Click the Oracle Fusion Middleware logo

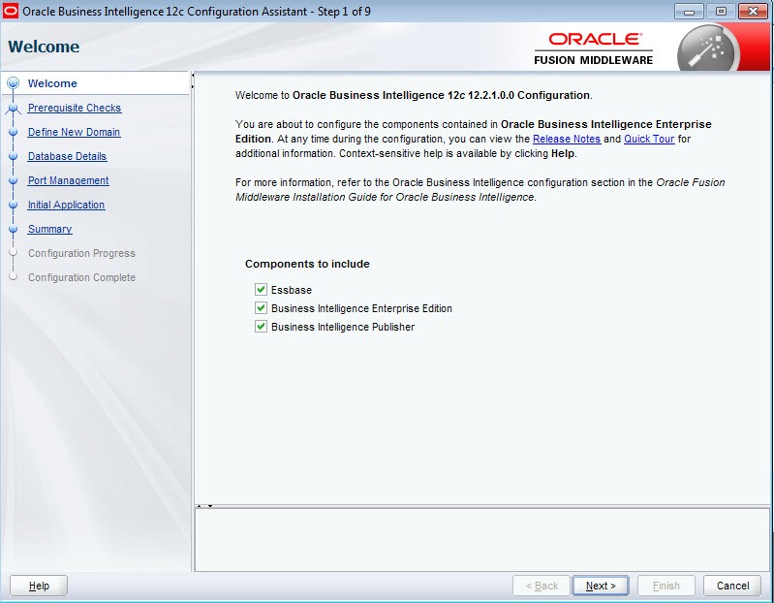coord(593,48)
